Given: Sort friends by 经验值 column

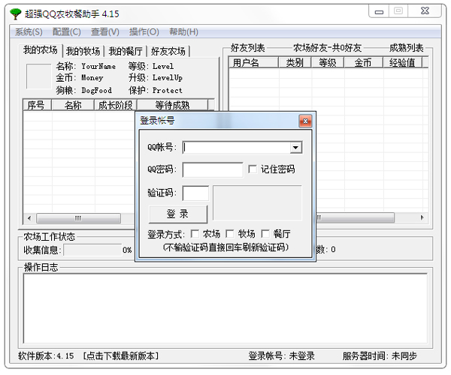Looking at the screenshot, I should (402, 62).
